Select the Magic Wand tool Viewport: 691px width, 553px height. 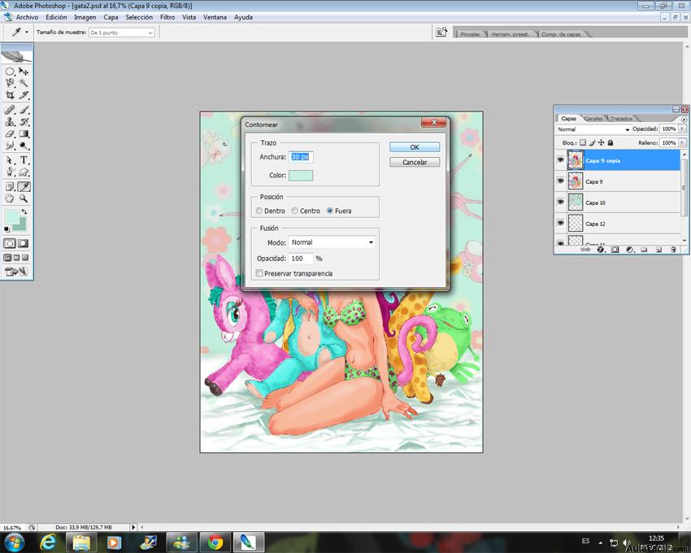tap(24, 83)
